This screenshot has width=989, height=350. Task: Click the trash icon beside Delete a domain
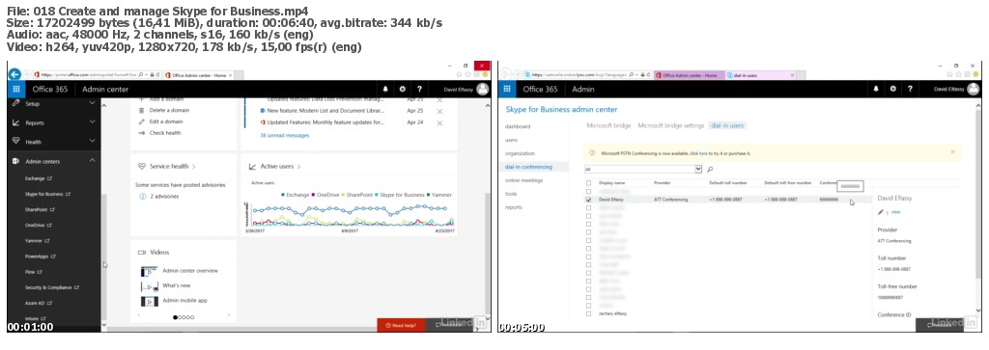coord(141,110)
